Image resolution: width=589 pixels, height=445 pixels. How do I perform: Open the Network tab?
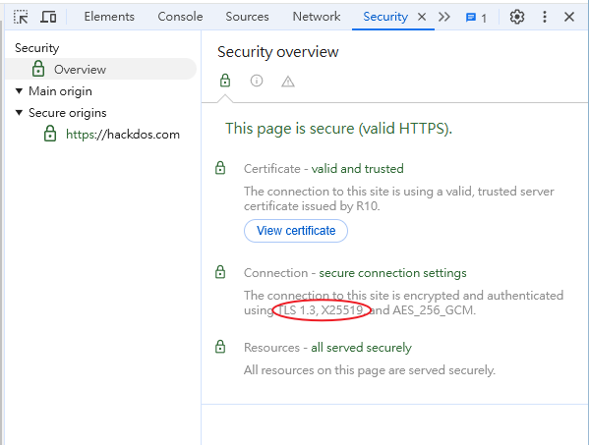point(317,17)
